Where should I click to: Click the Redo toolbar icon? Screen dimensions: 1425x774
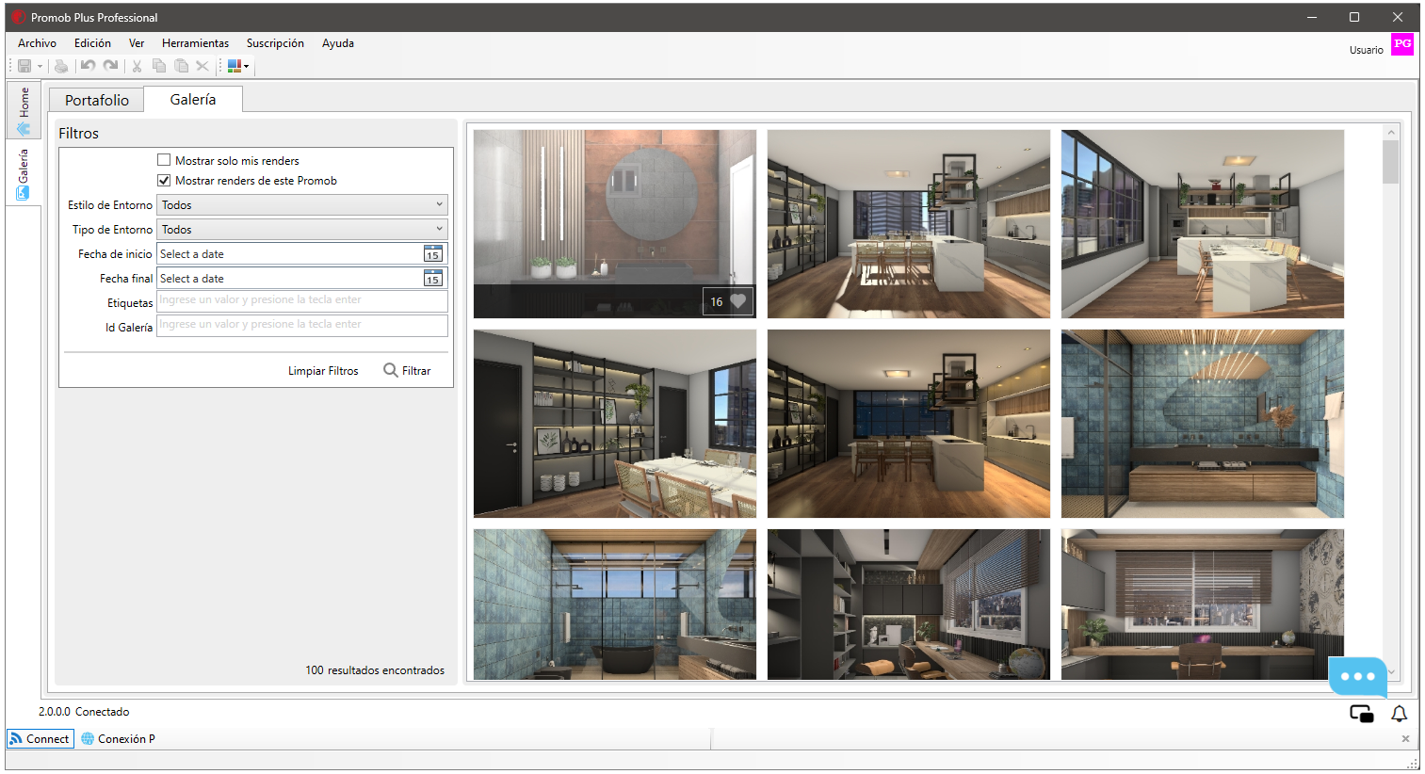tap(110, 66)
